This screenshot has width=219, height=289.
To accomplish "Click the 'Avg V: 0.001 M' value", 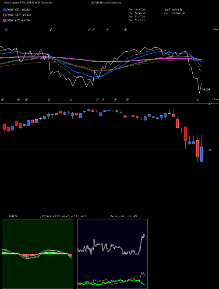I will tap(173, 10).
